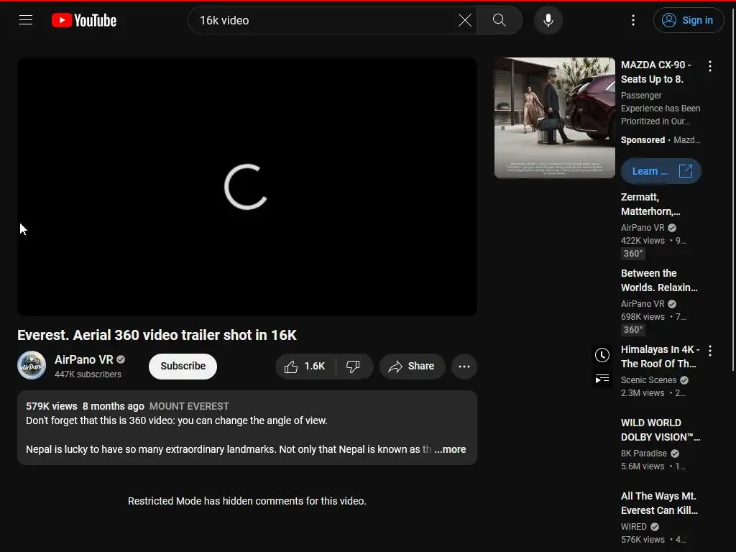Start voice search with microphone
This screenshot has width=736, height=552.
(548, 20)
